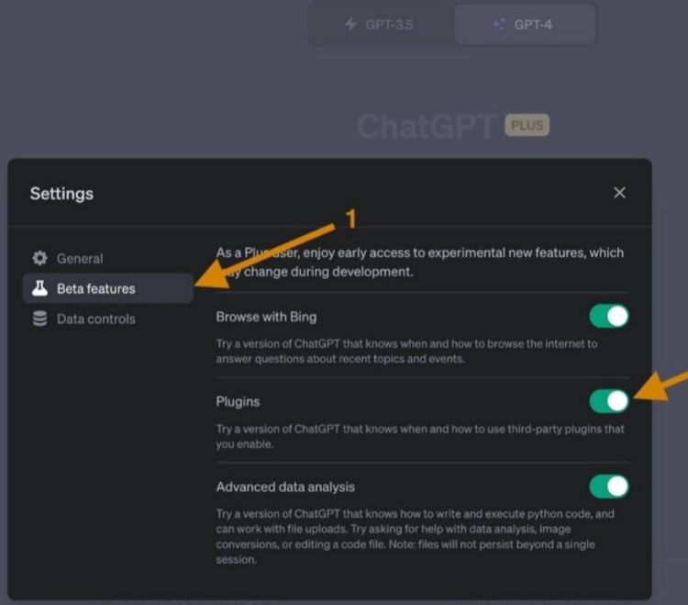Click the Data controls database icon

tap(40, 319)
